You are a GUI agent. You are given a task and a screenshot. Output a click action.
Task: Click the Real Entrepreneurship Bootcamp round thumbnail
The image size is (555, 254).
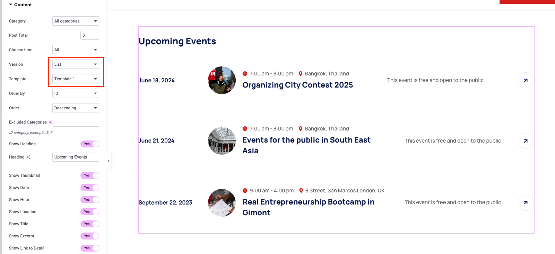pyautogui.click(x=222, y=202)
